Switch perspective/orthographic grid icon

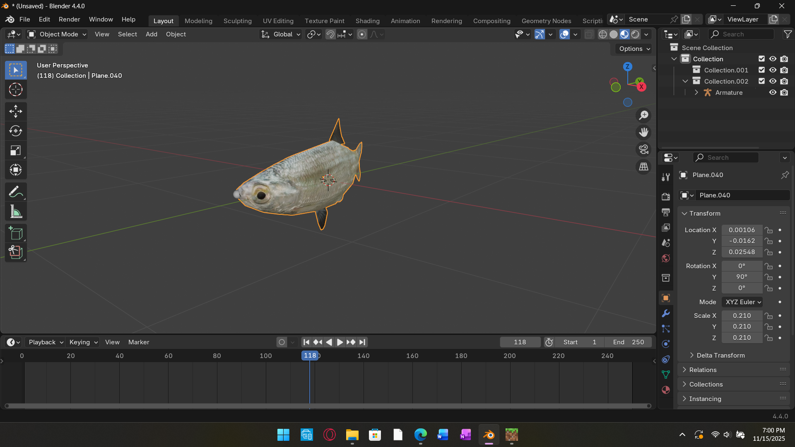643,167
